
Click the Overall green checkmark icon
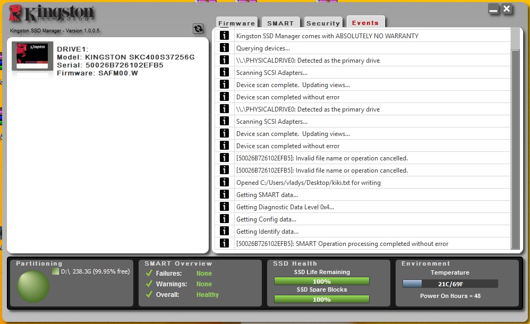(x=149, y=294)
